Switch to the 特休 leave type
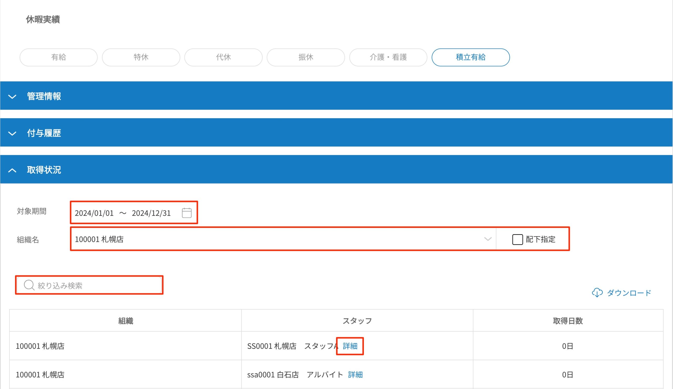Viewport: 673px width, 389px height. tap(141, 57)
